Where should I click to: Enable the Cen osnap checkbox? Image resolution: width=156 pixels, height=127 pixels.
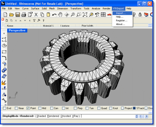pos(52,108)
